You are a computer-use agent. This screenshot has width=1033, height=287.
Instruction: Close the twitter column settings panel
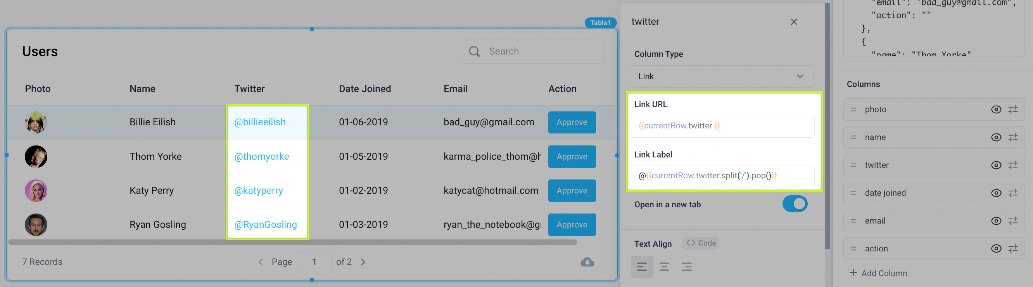(x=794, y=22)
